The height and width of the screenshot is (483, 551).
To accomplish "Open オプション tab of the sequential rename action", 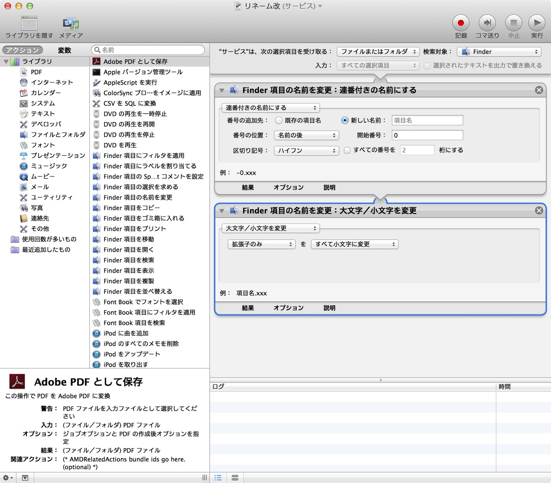I will pyautogui.click(x=288, y=187).
